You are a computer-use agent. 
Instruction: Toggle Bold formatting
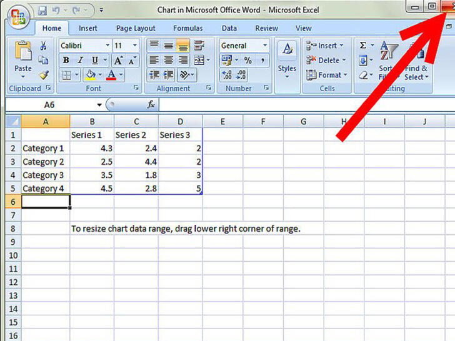(x=66, y=61)
